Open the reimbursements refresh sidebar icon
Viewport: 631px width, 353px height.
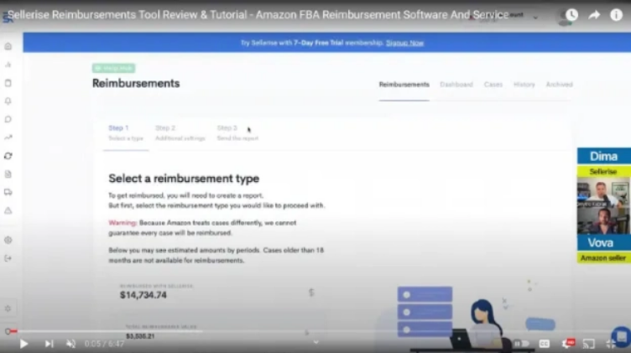pos(8,156)
